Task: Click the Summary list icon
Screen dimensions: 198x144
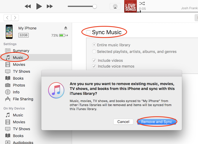Action: pos(8,51)
